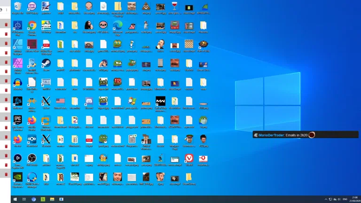The height and width of the screenshot is (203, 361).
Task: Open the Epic Games Launcher shortcut
Action: 17,120
